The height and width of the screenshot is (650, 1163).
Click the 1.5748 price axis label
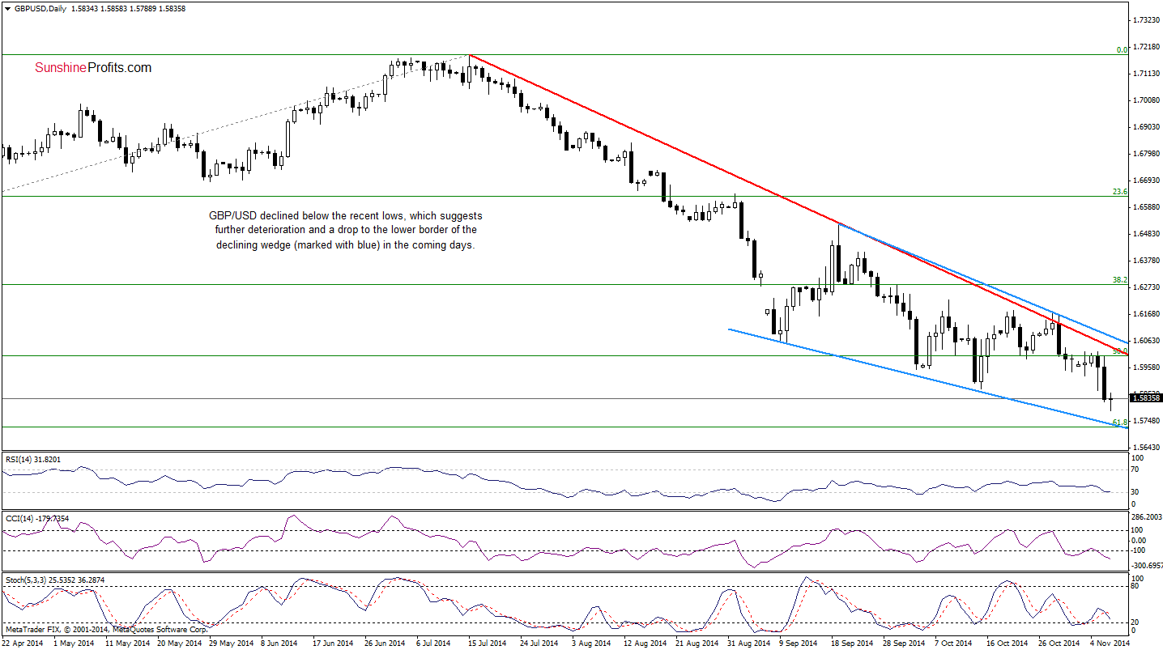[1146, 420]
